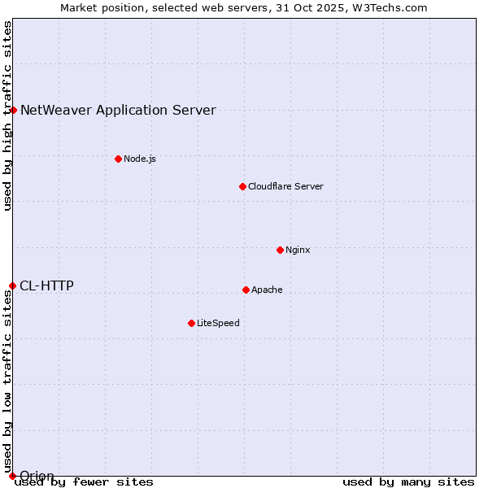Select the Nginx text label
Viewport: 488px width, 488px height.
pyautogui.click(x=298, y=250)
